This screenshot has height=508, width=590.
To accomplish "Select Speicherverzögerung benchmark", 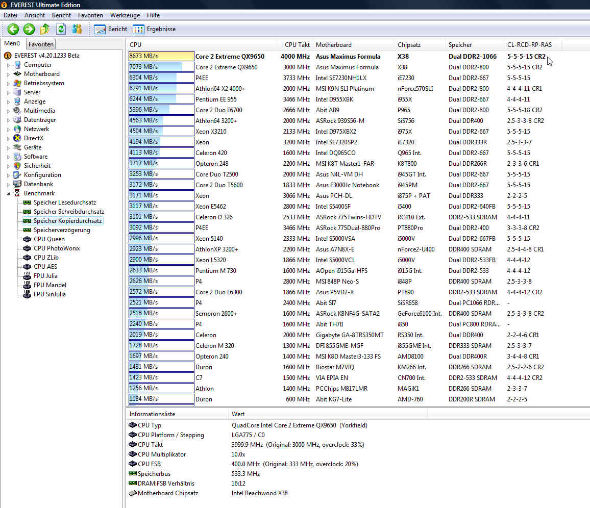I will (62, 230).
